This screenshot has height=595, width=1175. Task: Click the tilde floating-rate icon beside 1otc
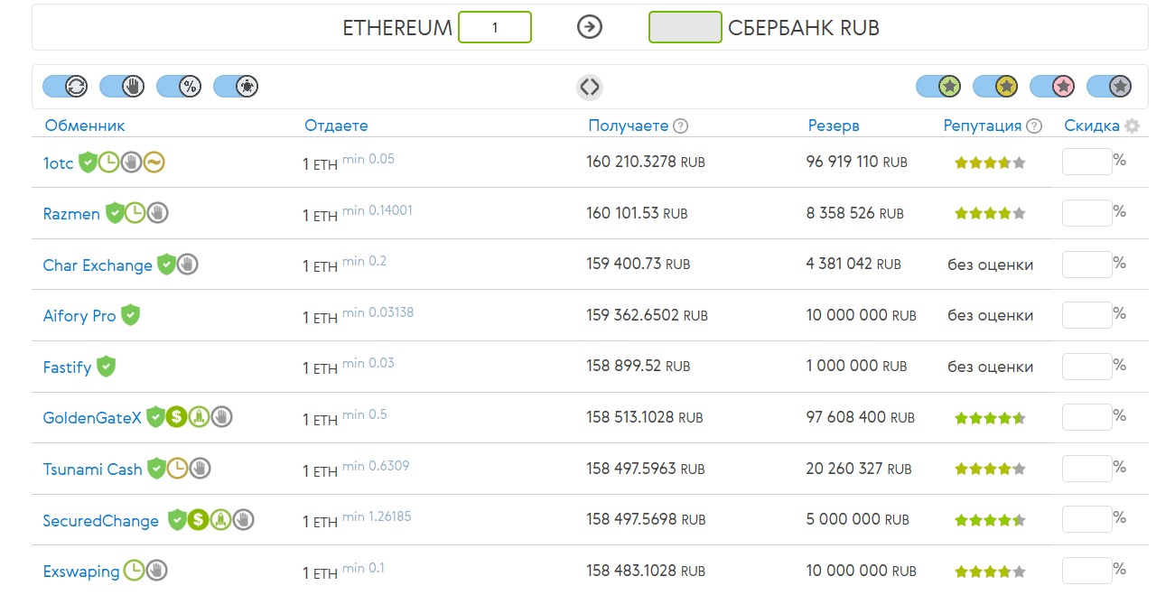154,163
